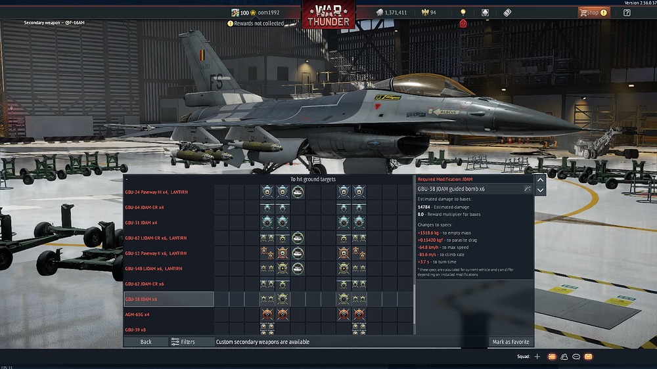
Task: Click the rightmost bomb icon in GBU-24 row
Action: point(359,192)
